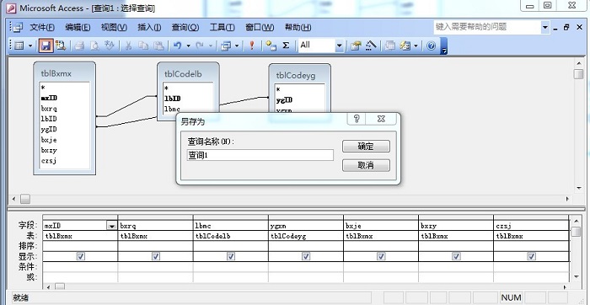The height and width of the screenshot is (305, 590).
Task: Click the help question mark in Save As dialog
Action: click(357, 119)
